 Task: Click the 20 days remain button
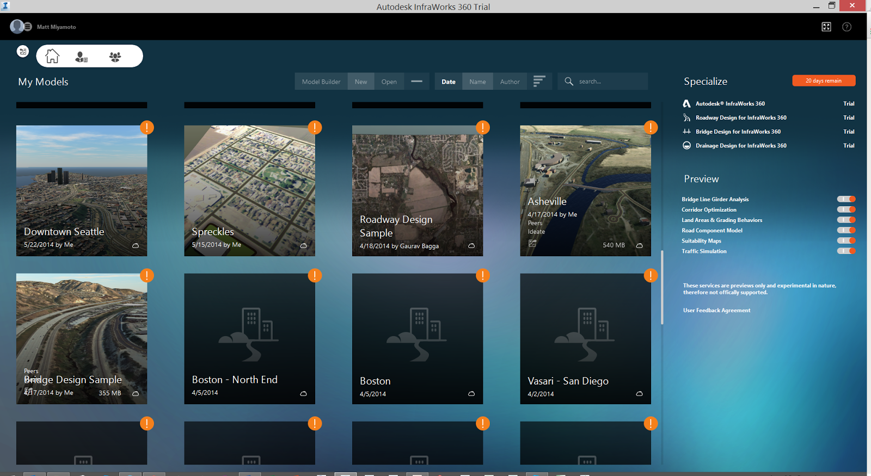pyautogui.click(x=824, y=81)
